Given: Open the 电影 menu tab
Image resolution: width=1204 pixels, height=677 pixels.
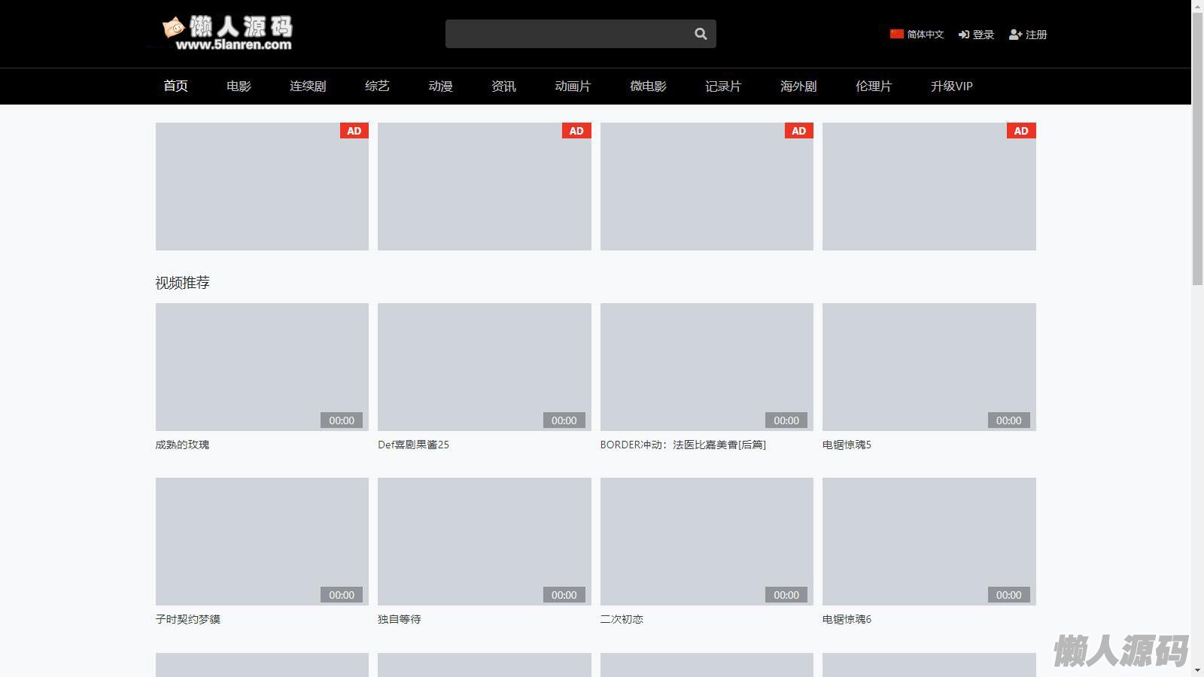Looking at the screenshot, I should pyautogui.click(x=239, y=87).
